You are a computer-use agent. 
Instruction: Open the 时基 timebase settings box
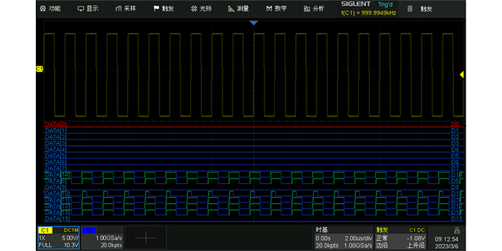click(343, 237)
